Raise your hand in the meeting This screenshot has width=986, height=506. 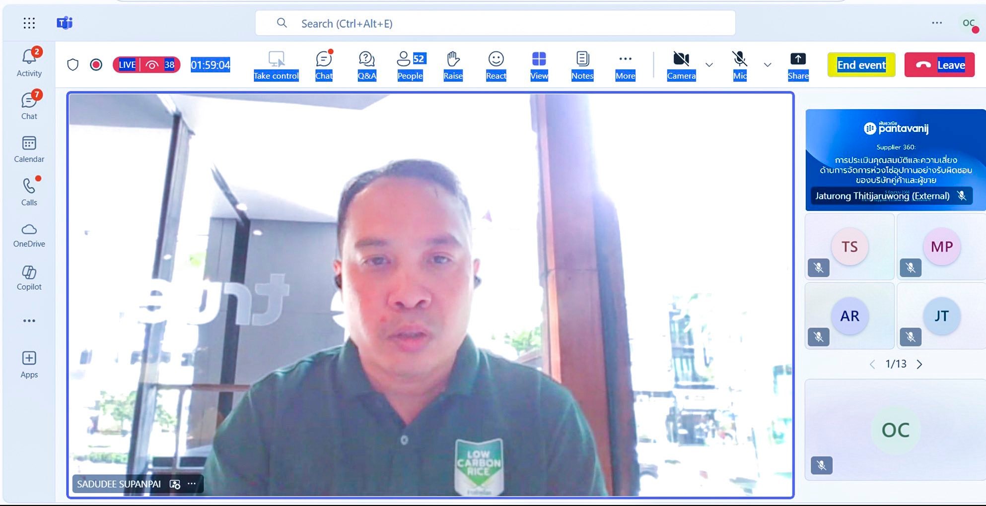tap(453, 64)
